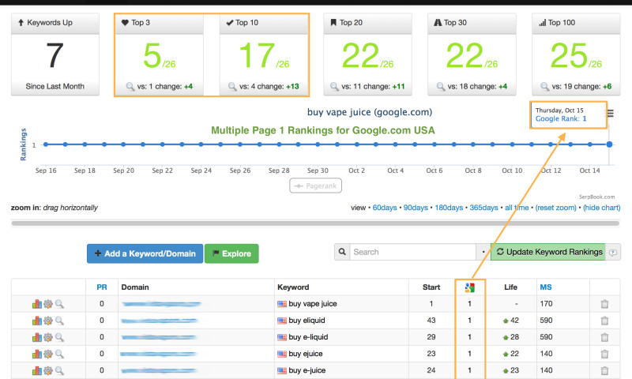Screen dimensions: 632x379
Task: Open dropdown arrow next to search box
Action: [x=483, y=253]
